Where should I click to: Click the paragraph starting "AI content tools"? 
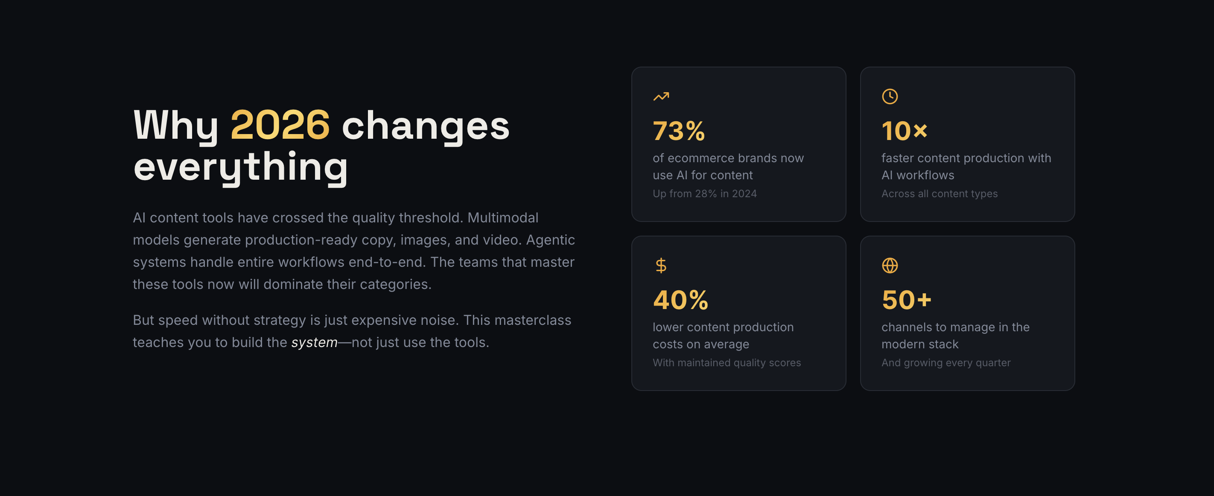point(353,251)
